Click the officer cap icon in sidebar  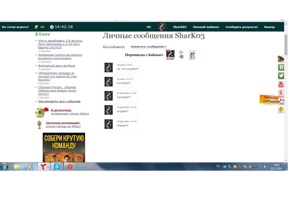(281, 59)
